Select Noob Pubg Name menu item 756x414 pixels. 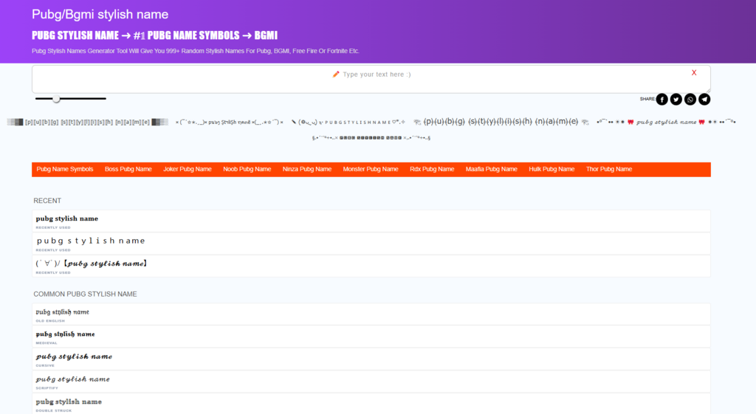(247, 170)
